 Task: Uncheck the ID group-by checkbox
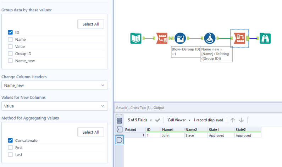(x=10, y=32)
